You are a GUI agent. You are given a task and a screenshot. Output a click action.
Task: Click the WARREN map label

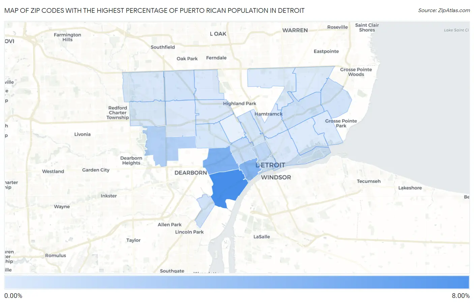(295, 30)
